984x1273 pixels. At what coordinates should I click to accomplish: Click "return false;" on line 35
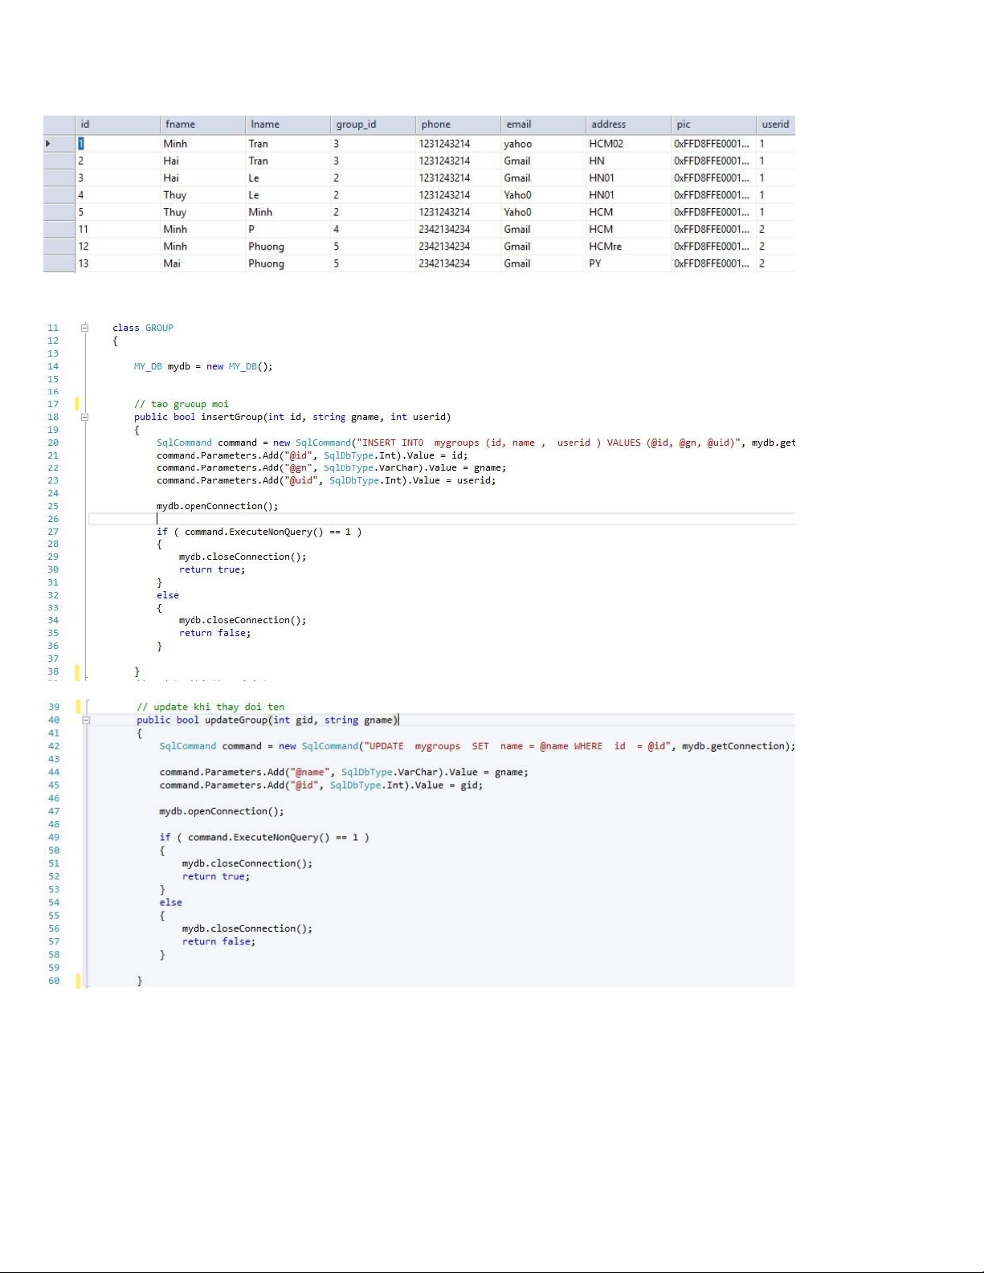point(215,633)
